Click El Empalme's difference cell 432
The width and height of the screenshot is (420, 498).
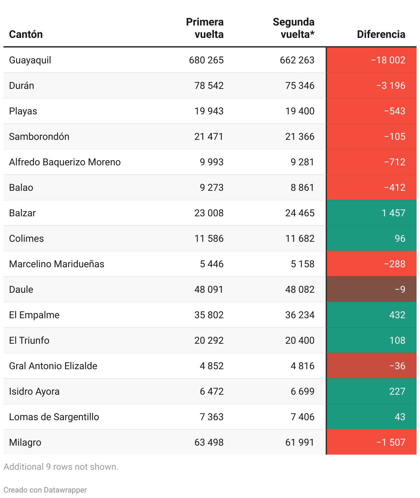click(397, 315)
